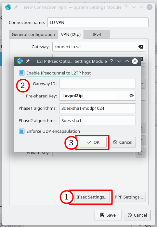Screen dimensions: 157x227
Task: Click the globe icon in IPsec dialog titlebar
Action: point(20,61)
